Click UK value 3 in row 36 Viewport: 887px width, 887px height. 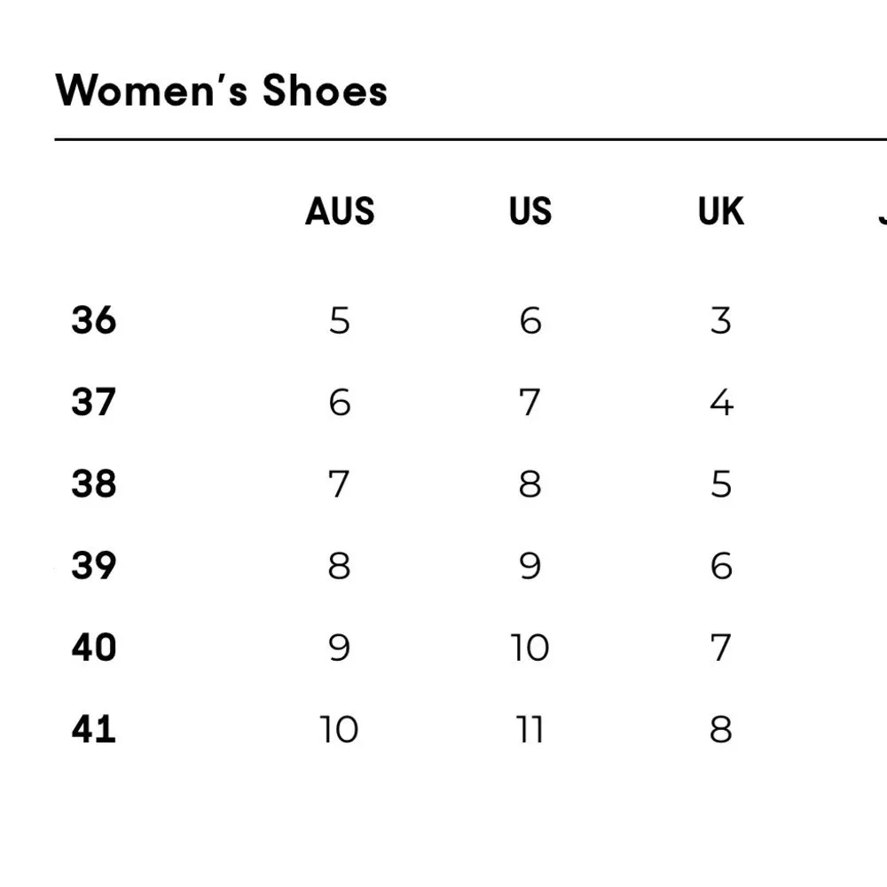(721, 321)
